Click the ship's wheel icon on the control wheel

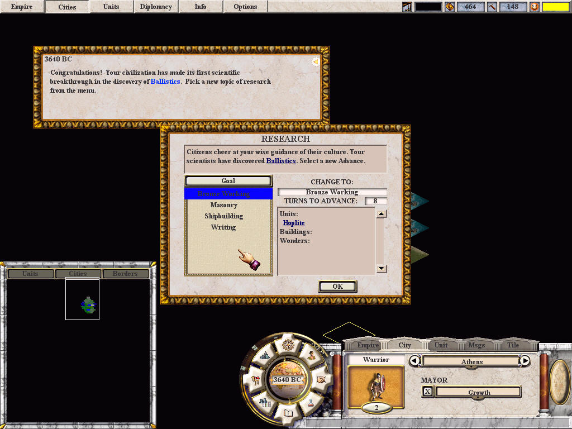[288, 345]
